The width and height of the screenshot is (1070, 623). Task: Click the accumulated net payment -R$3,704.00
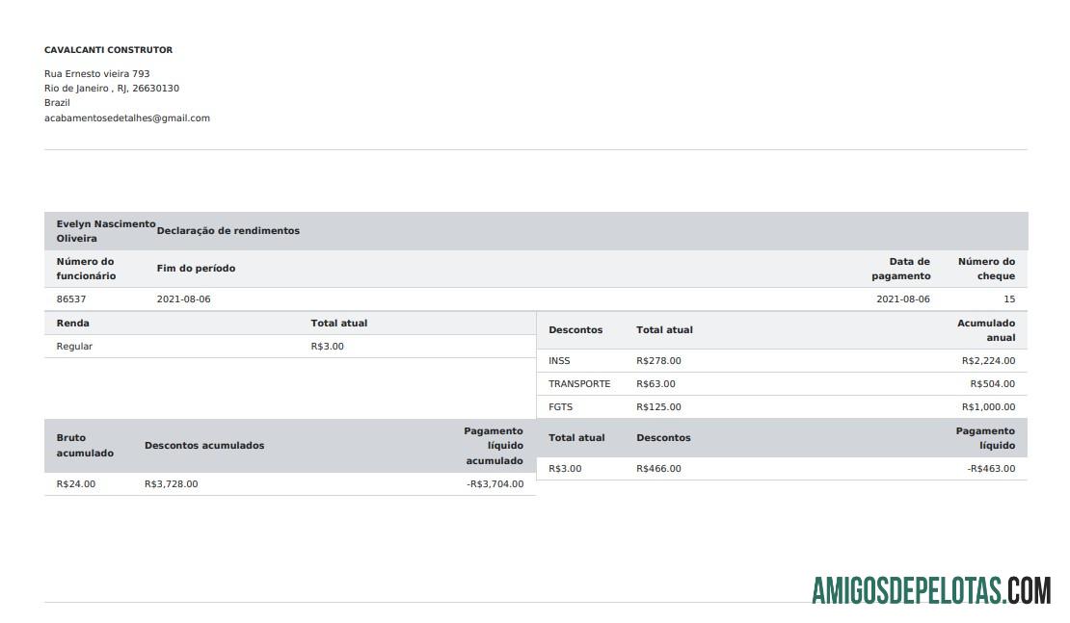[x=495, y=484]
